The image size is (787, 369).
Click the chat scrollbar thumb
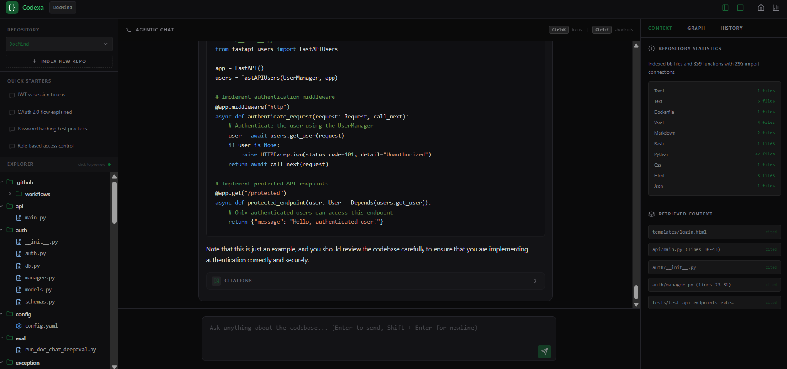[636, 292]
